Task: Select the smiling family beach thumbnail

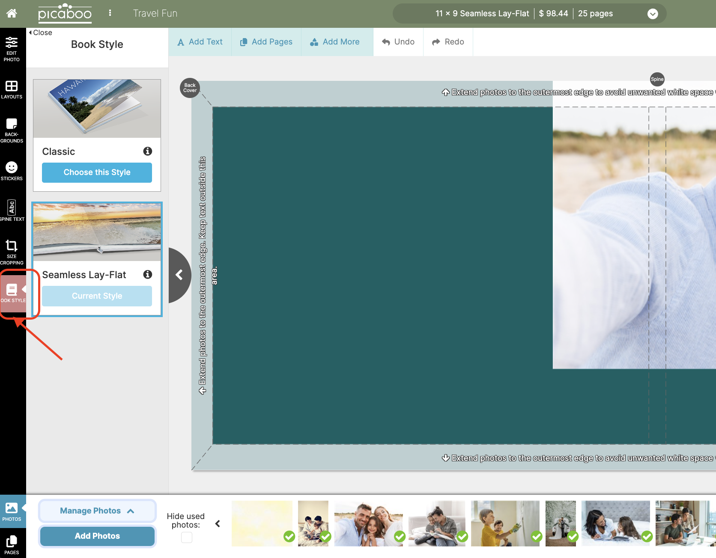Action: point(369,523)
